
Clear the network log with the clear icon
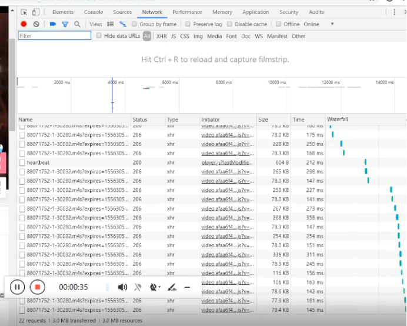click(x=36, y=24)
